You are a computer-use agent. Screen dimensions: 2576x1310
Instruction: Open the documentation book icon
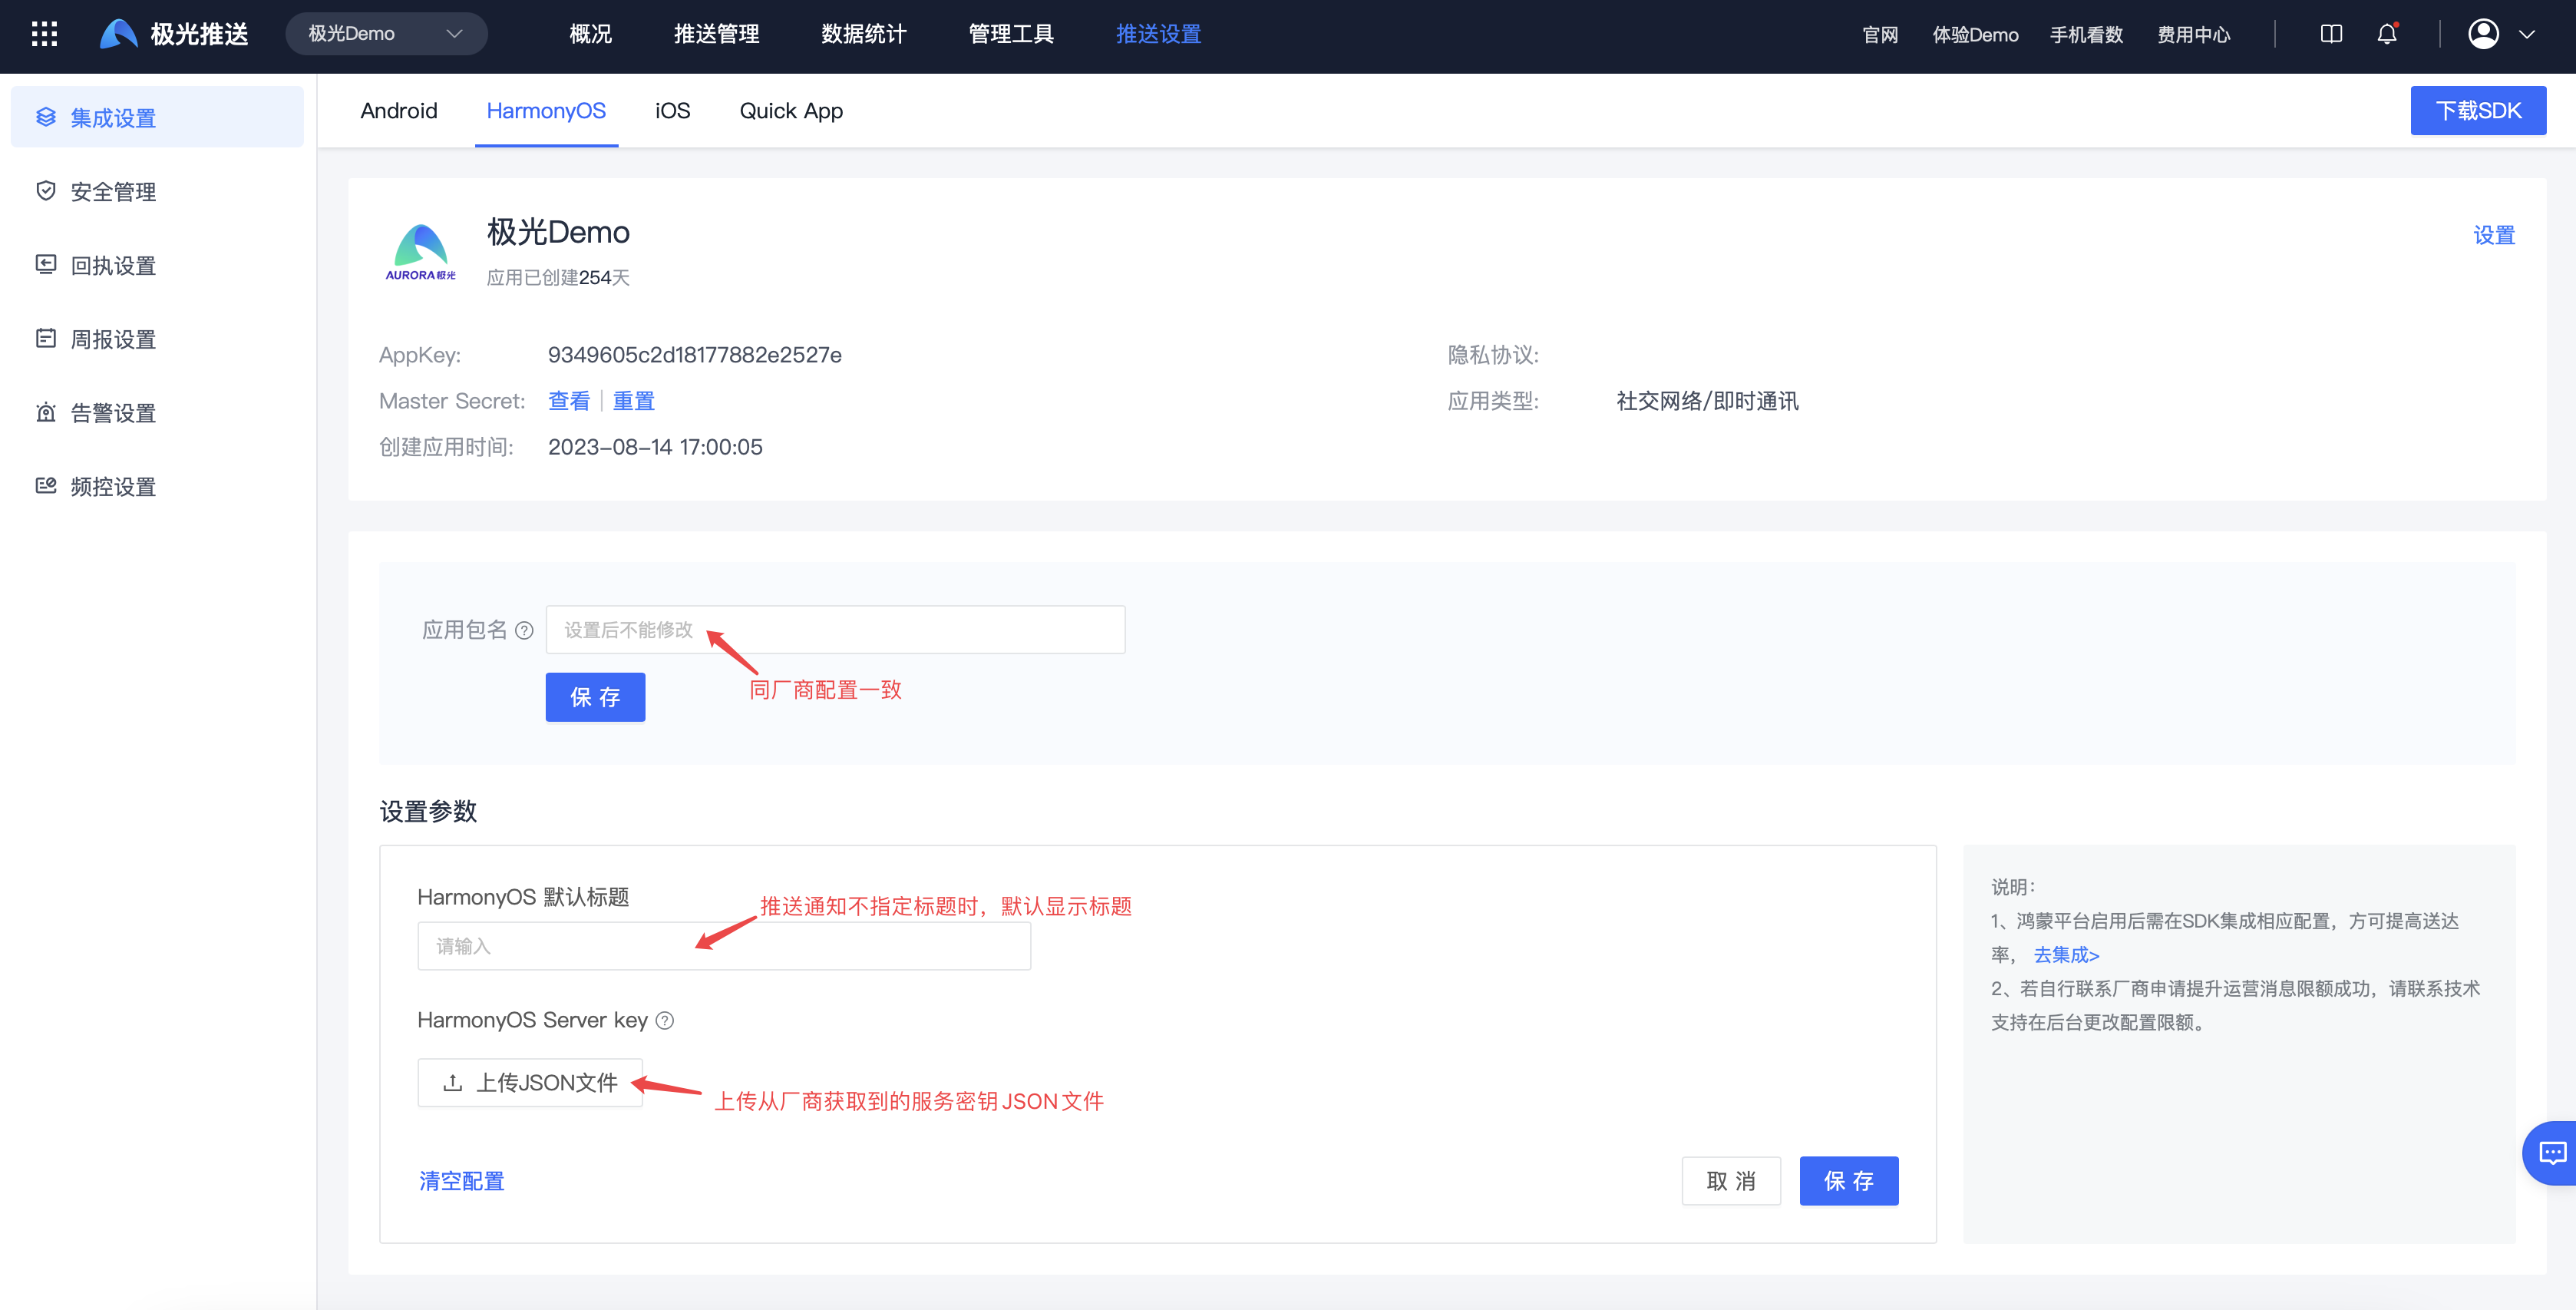2330,34
